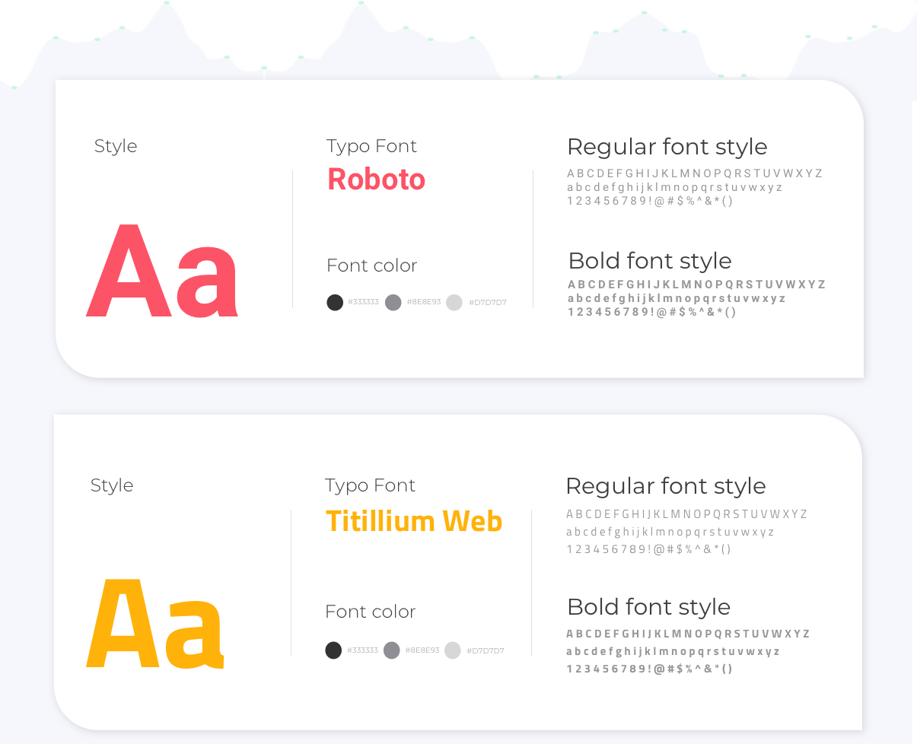This screenshot has width=917, height=744.
Task: Click the #333333 dark swatch in Titillium Web card
Action: (333, 650)
